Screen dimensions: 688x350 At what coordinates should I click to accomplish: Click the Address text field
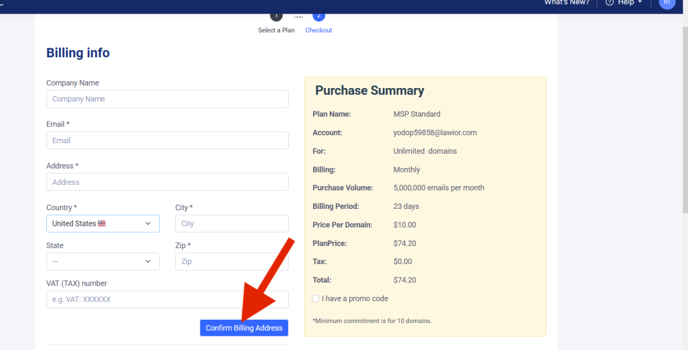(x=167, y=182)
